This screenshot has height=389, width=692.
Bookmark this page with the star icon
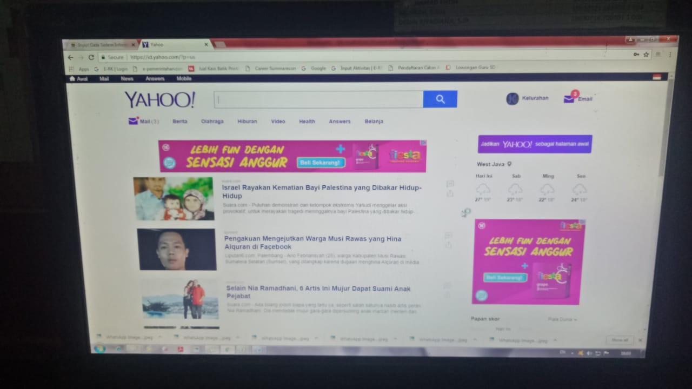pyautogui.click(x=646, y=55)
